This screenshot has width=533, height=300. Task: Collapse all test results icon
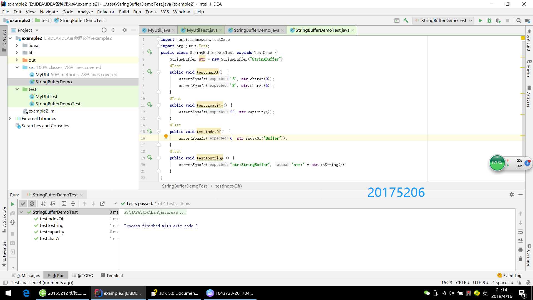(73, 204)
